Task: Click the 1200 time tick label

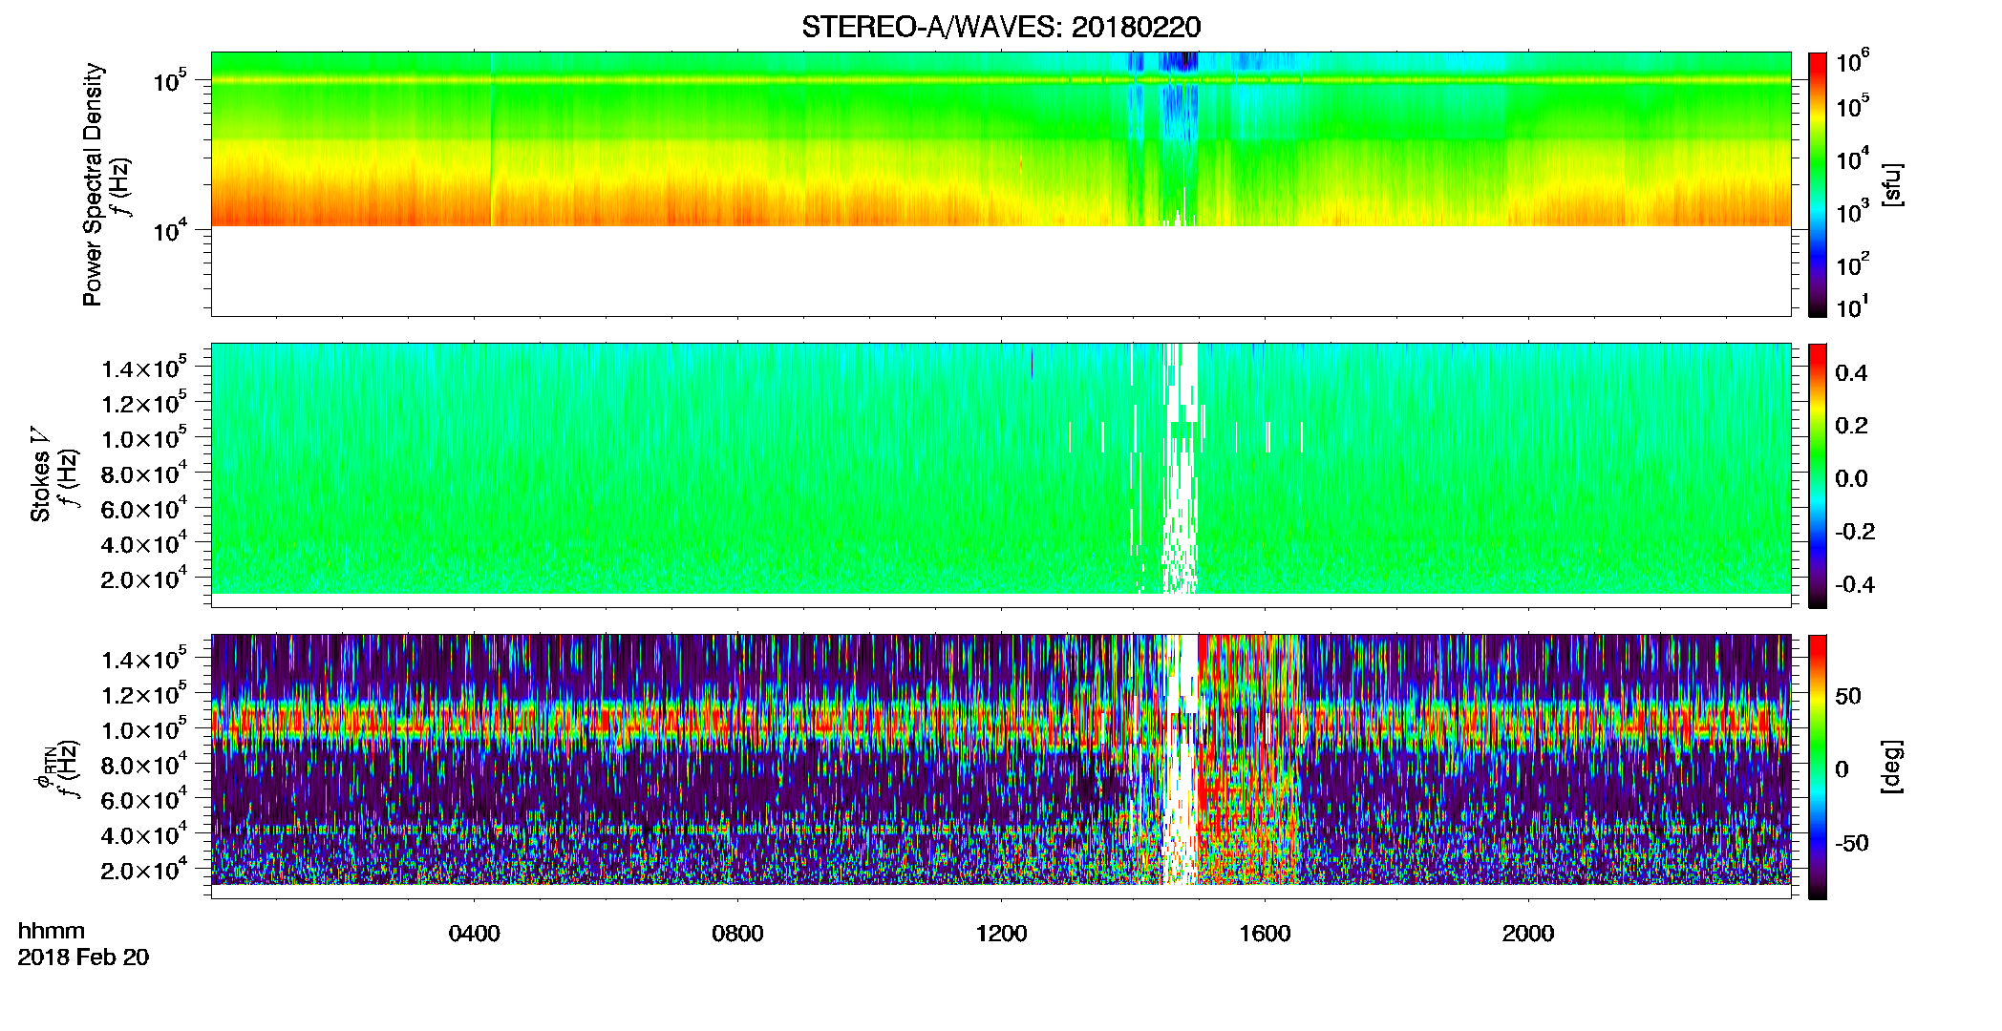Action: tap(1001, 933)
